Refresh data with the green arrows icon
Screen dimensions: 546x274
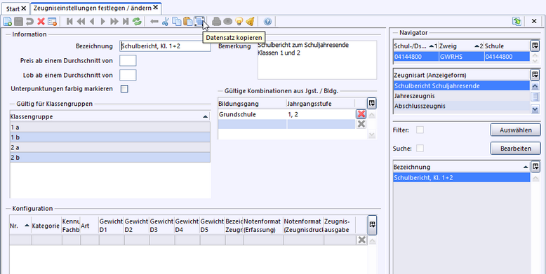pyautogui.click(x=137, y=22)
